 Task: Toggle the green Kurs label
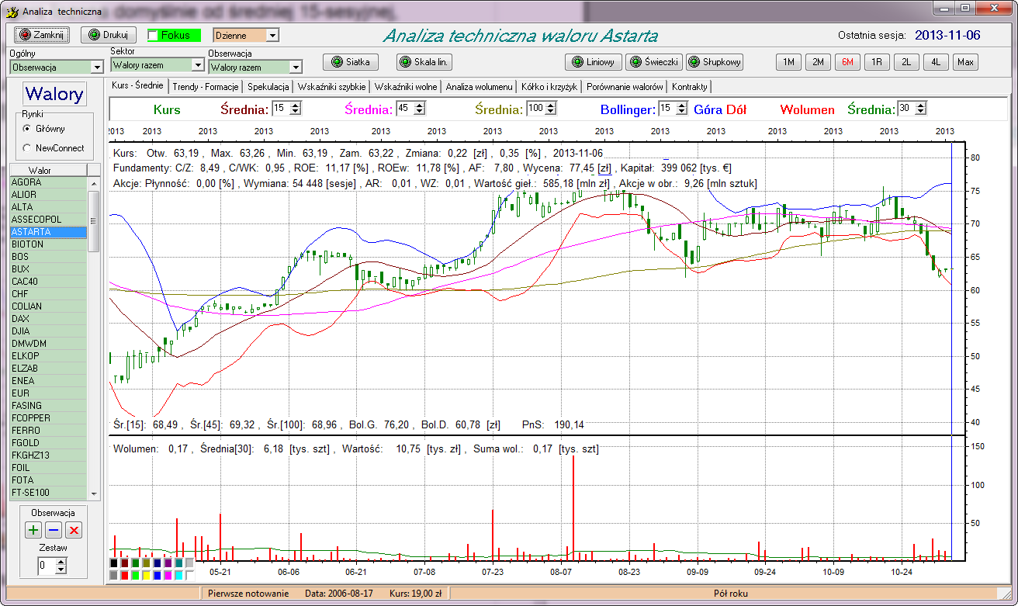[x=167, y=110]
